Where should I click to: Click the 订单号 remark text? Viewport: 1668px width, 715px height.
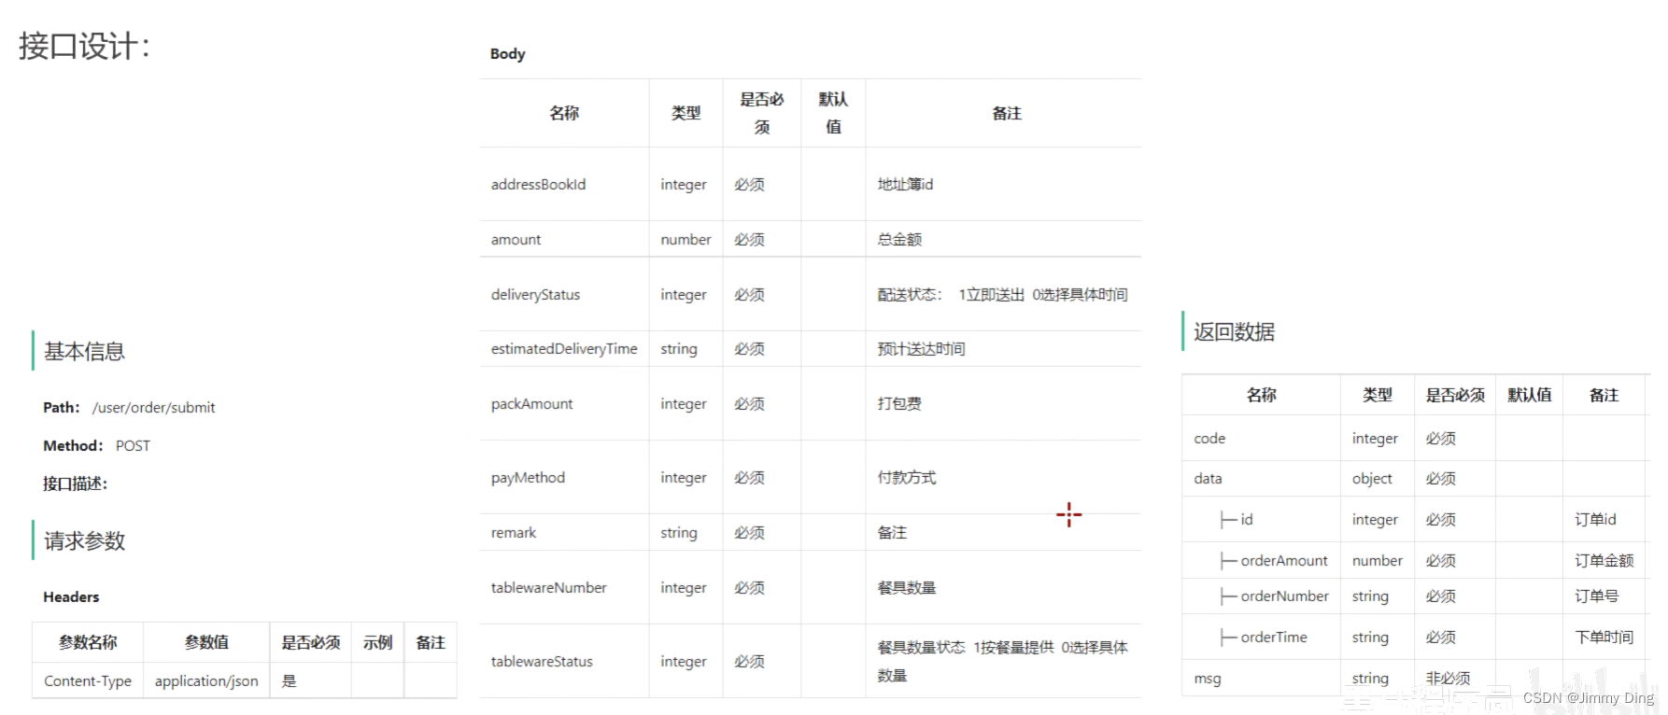(1596, 596)
